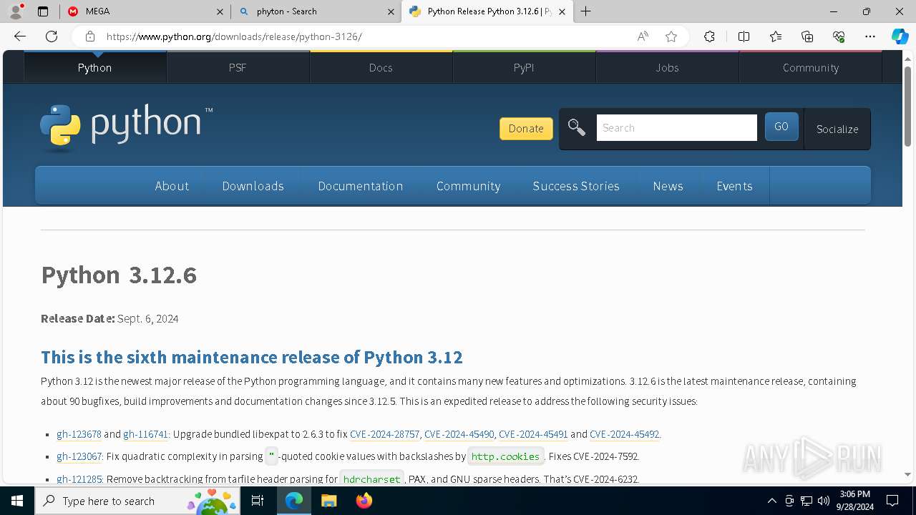The height and width of the screenshot is (515, 916).
Task: Click the back navigation arrow
Action: point(20,36)
